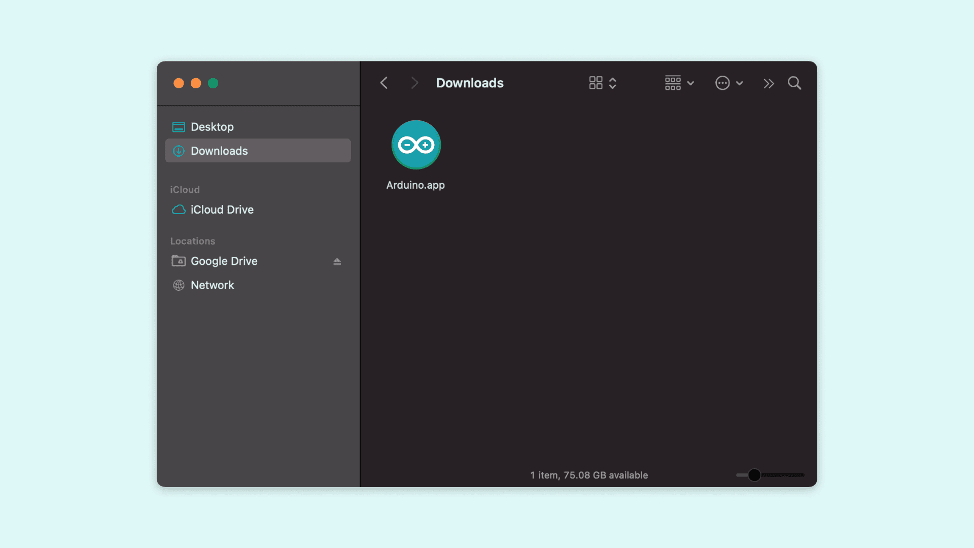Click the icon view grid button

[596, 83]
